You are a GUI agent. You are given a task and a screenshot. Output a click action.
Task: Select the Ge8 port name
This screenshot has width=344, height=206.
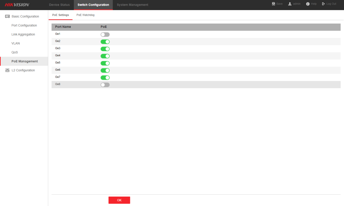coord(58,84)
